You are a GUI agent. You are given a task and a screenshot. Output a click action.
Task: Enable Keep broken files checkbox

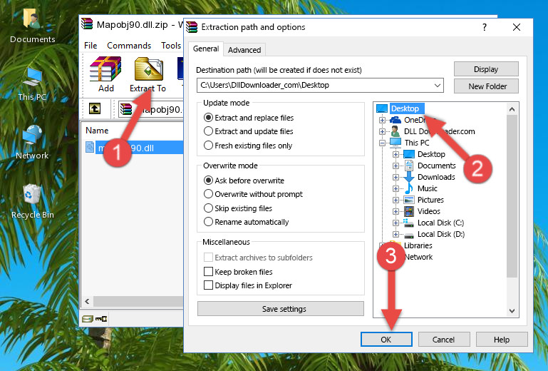coord(208,272)
